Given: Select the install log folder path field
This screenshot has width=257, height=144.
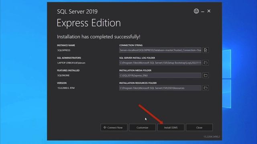Looking at the screenshot, I should click(160, 63).
